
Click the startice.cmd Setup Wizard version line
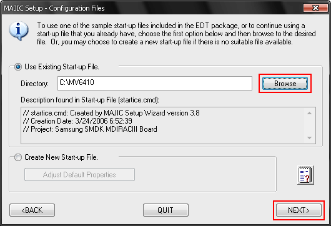(111, 113)
